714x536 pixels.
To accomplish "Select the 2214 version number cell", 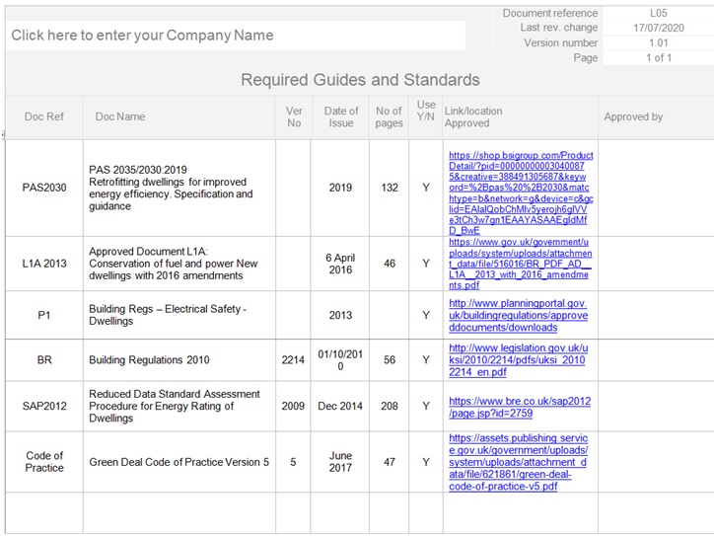I will click(294, 360).
